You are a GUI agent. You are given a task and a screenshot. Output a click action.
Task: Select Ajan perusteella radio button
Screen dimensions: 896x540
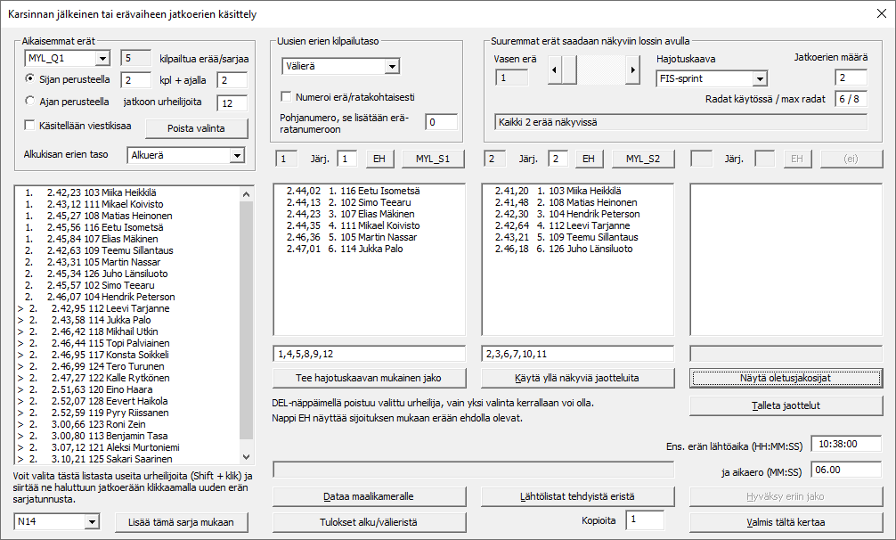click(x=30, y=102)
